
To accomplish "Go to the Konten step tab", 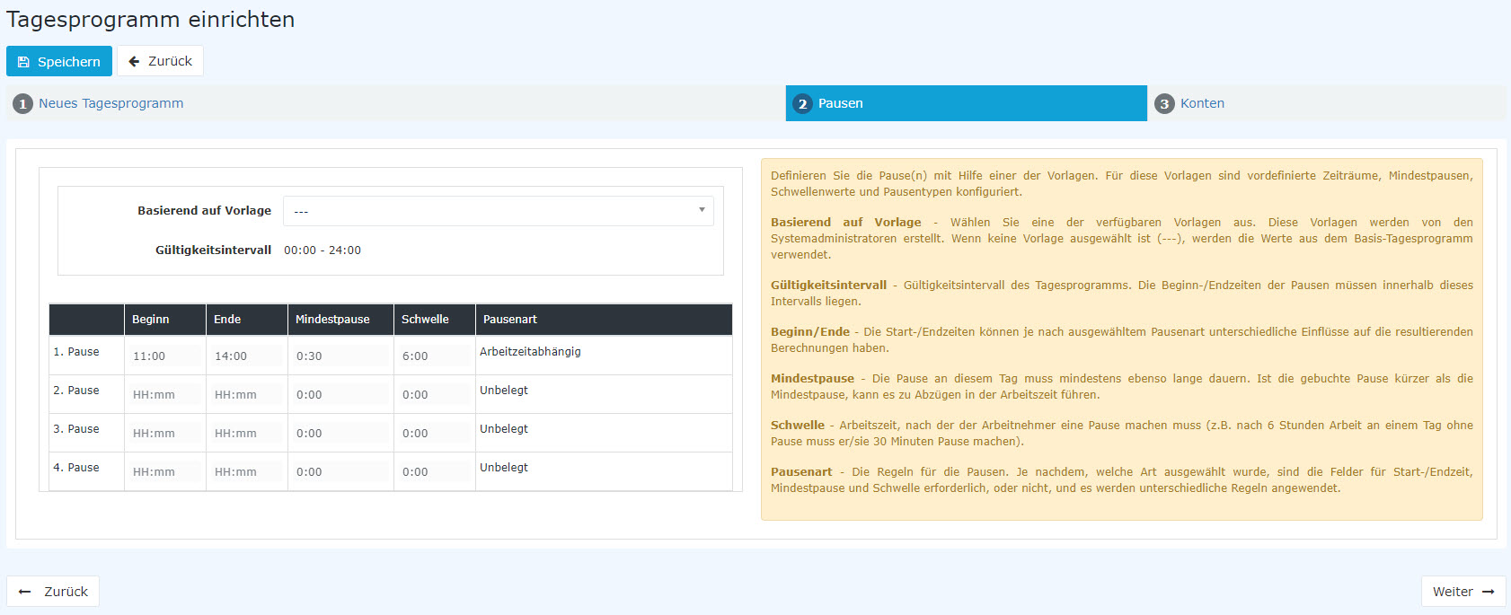I will (1202, 103).
